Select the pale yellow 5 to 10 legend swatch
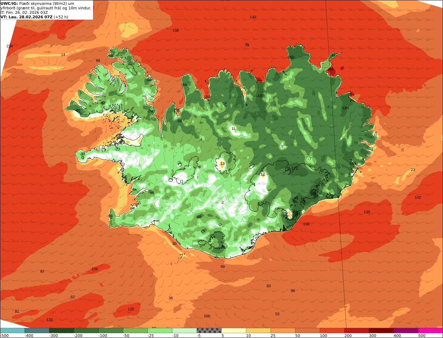Viewport: 443px width, 338px height. tap(234, 330)
